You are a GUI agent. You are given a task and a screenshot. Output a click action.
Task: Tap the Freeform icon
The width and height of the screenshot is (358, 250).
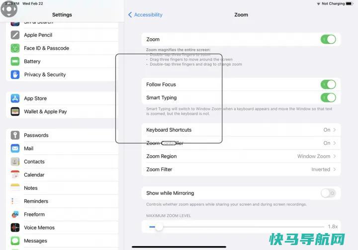coord(15,214)
